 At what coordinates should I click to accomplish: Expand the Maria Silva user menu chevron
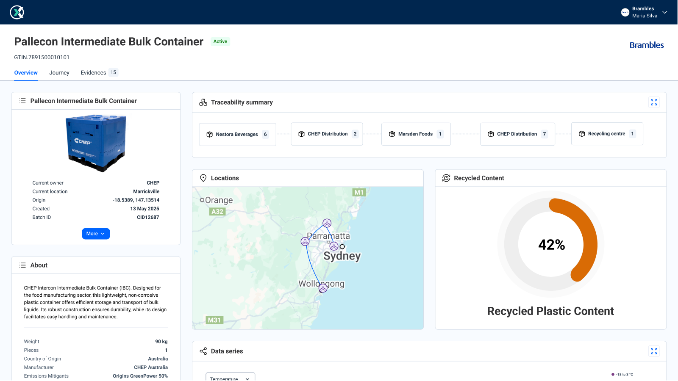[x=665, y=12]
